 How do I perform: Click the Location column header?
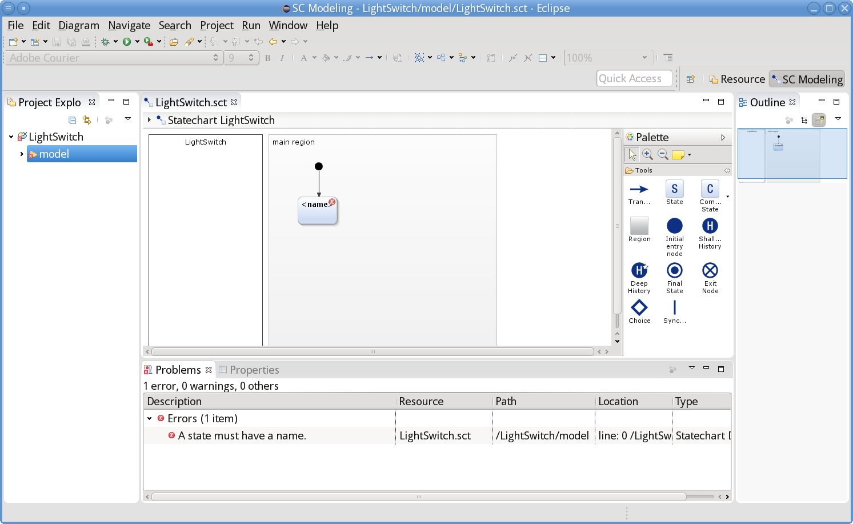tap(634, 401)
